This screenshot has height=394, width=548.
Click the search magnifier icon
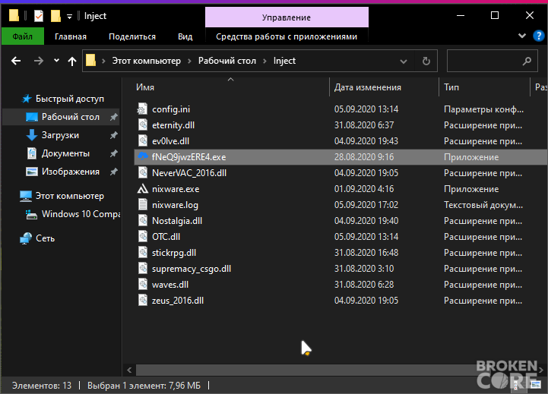[x=527, y=61]
